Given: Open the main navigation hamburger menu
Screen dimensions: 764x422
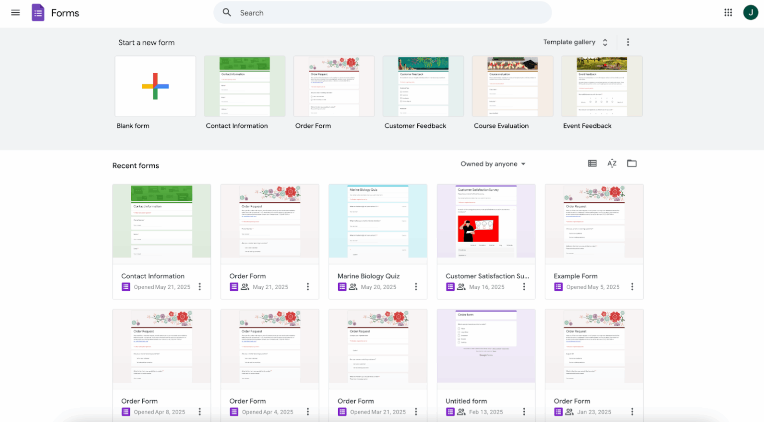Looking at the screenshot, I should coord(15,12).
